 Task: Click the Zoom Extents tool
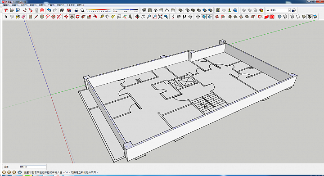[160, 17]
